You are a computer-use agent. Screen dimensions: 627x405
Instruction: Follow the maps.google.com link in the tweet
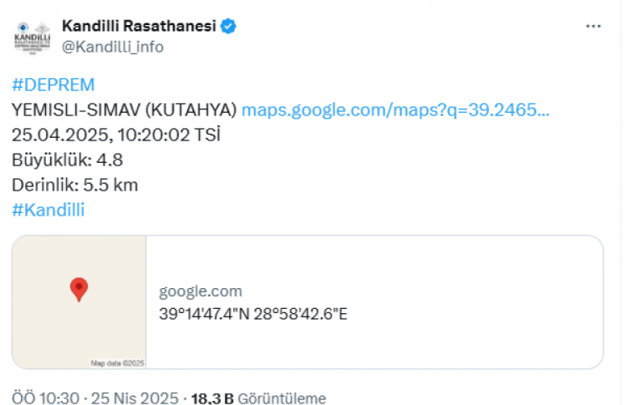(x=395, y=110)
